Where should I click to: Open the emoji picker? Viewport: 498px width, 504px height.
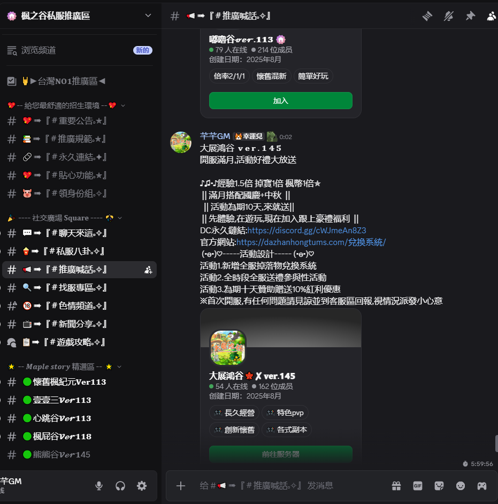[x=461, y=486]
